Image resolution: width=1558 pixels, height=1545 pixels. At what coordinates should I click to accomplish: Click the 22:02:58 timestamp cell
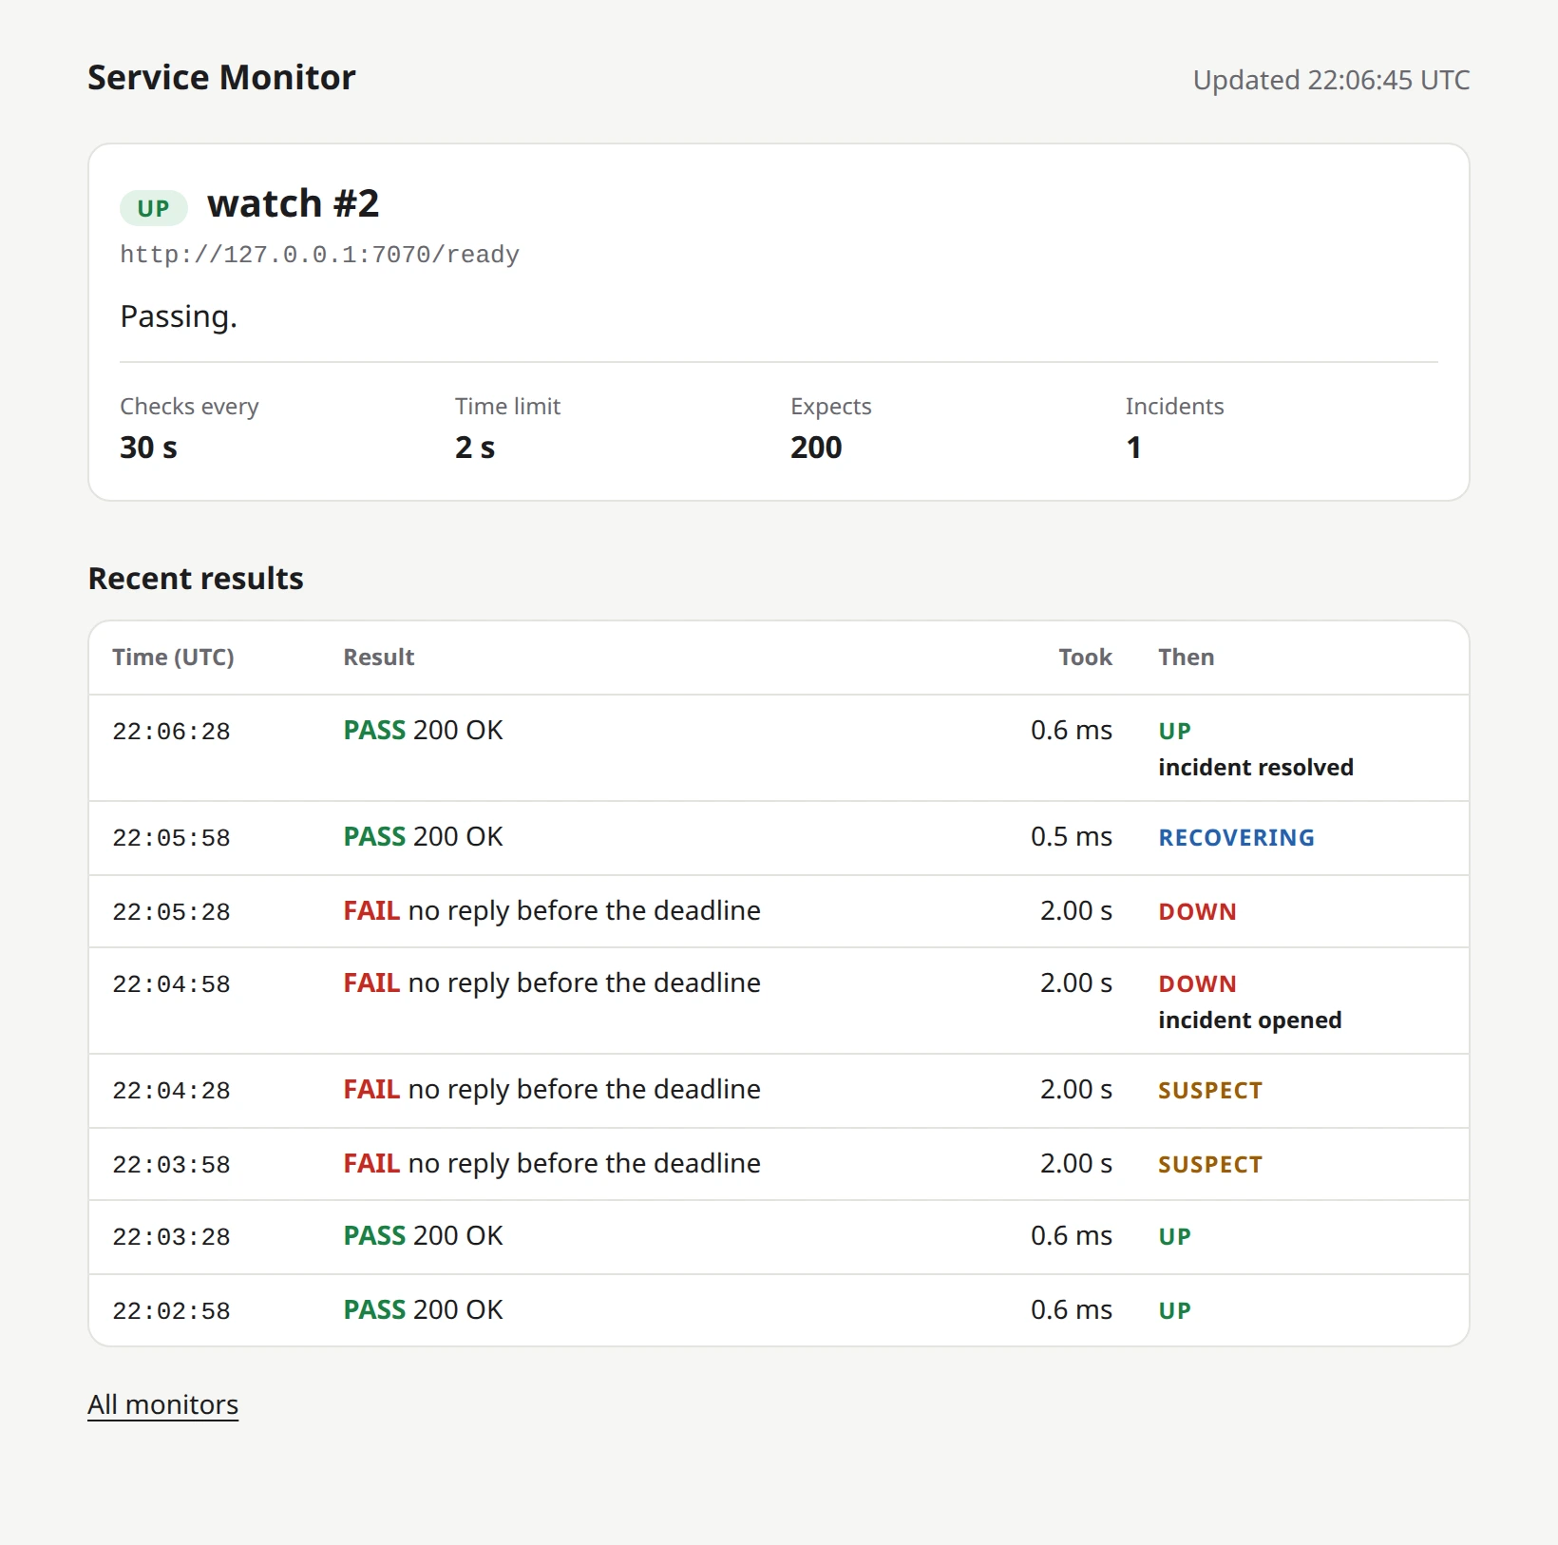tap(171, 1311)
